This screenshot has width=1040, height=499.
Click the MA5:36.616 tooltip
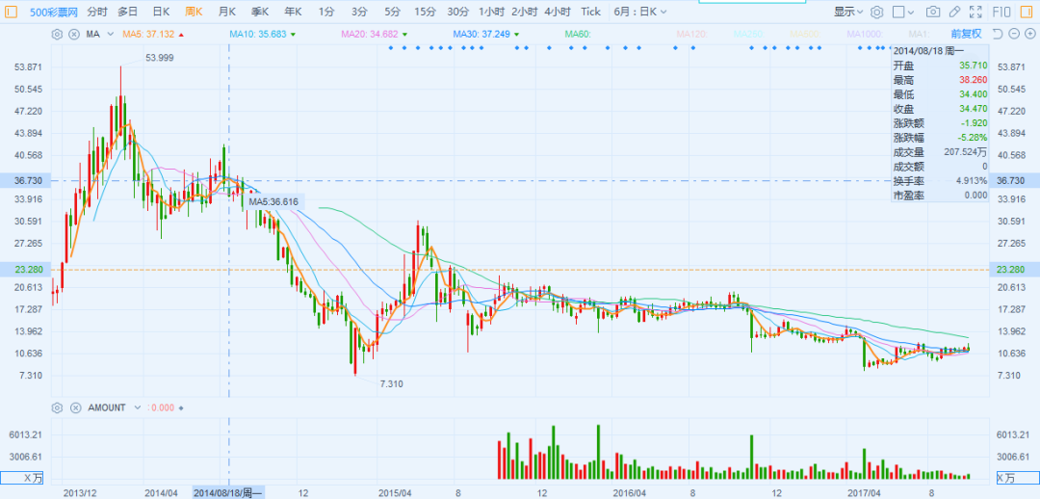(273, 201)
